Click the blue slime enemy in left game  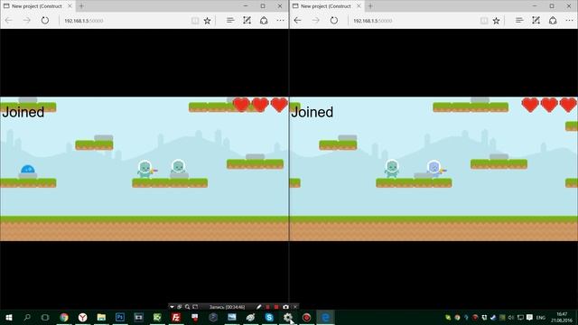pyautogui.click(x=28, y=169)
